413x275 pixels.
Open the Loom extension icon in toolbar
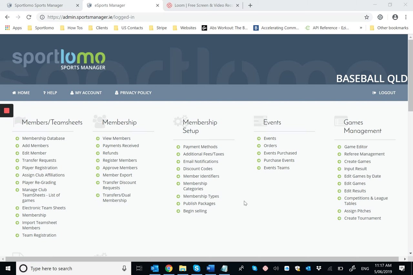pyautogui.click(x=380, y=17)
